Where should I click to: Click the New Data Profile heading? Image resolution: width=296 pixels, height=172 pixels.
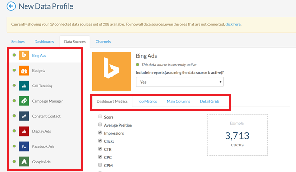tap(46, 6)
